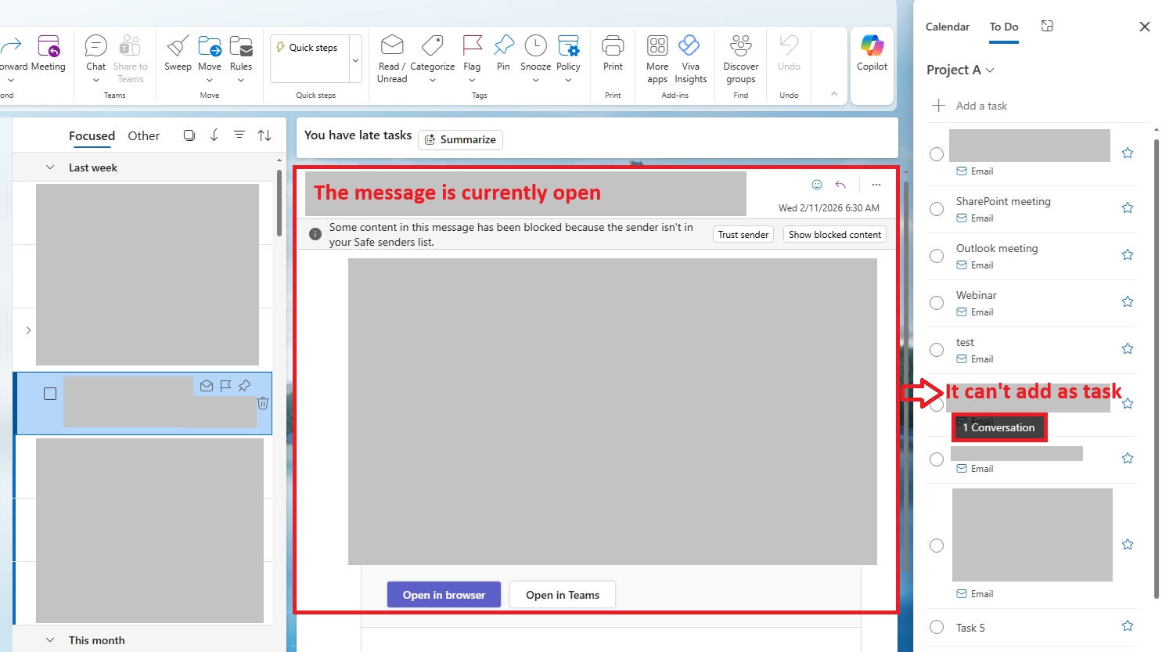Click the filter icon in message list
This screenshot has width=1162, height=652.
(239, 135)
